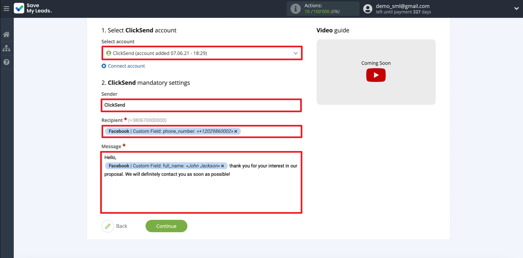Click the Actions 10/100'000 counter
This screenshot has height=258, width=523.
322,12
